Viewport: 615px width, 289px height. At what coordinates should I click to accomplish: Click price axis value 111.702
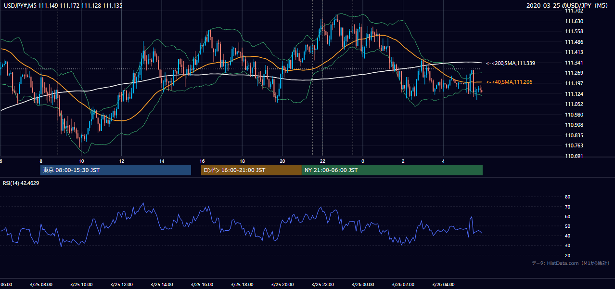[574, 11]
